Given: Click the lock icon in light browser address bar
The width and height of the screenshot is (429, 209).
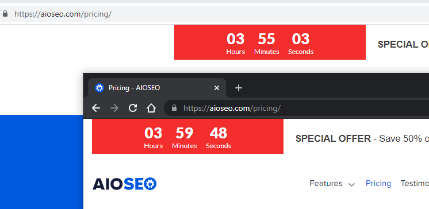Looking at the screenshot, I should [x=5, y=13].
